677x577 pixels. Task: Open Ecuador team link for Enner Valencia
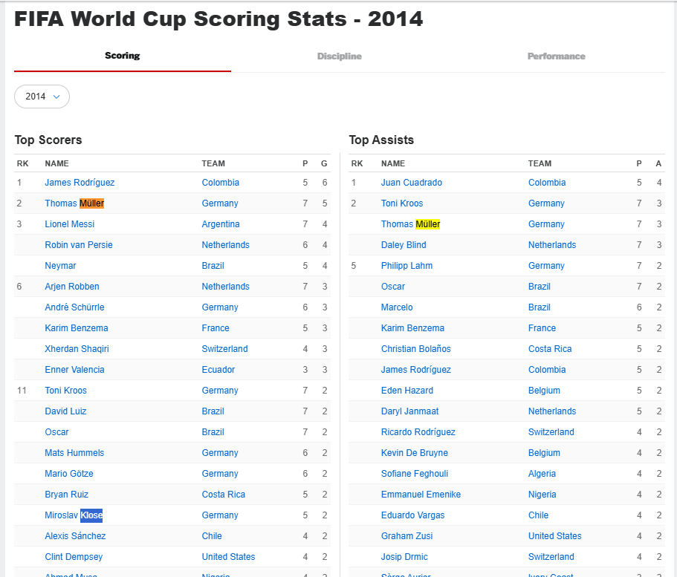(218, 369)
